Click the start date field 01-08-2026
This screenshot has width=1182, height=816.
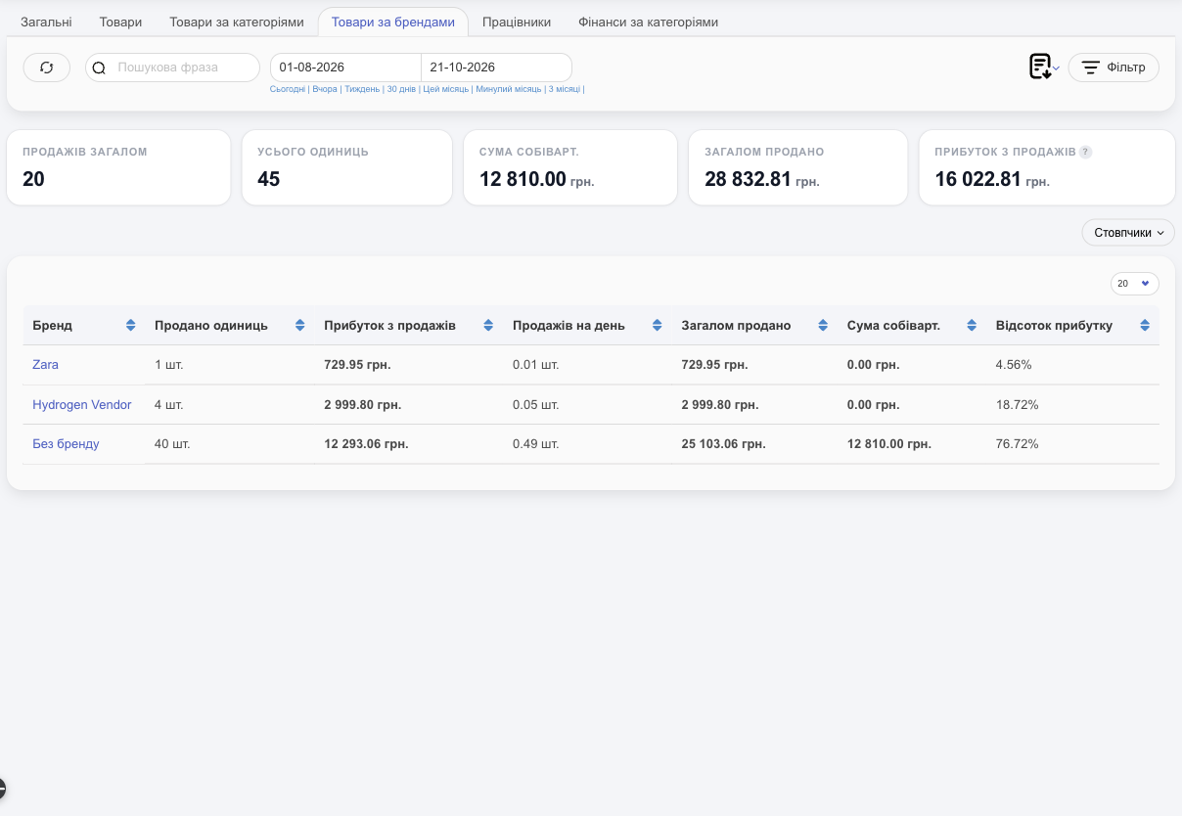tap(345, 68)
